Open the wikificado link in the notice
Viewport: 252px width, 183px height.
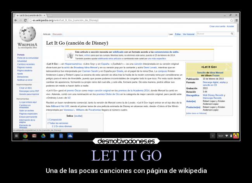coord(118,52)
